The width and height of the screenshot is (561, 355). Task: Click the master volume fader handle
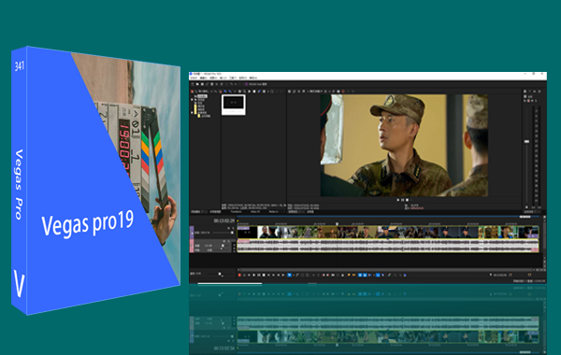[526, 142]
